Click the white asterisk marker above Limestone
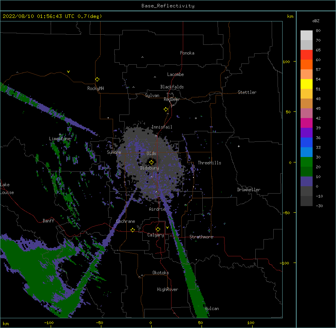Viewport: 336px width, 328px height. tap(60, 135)
